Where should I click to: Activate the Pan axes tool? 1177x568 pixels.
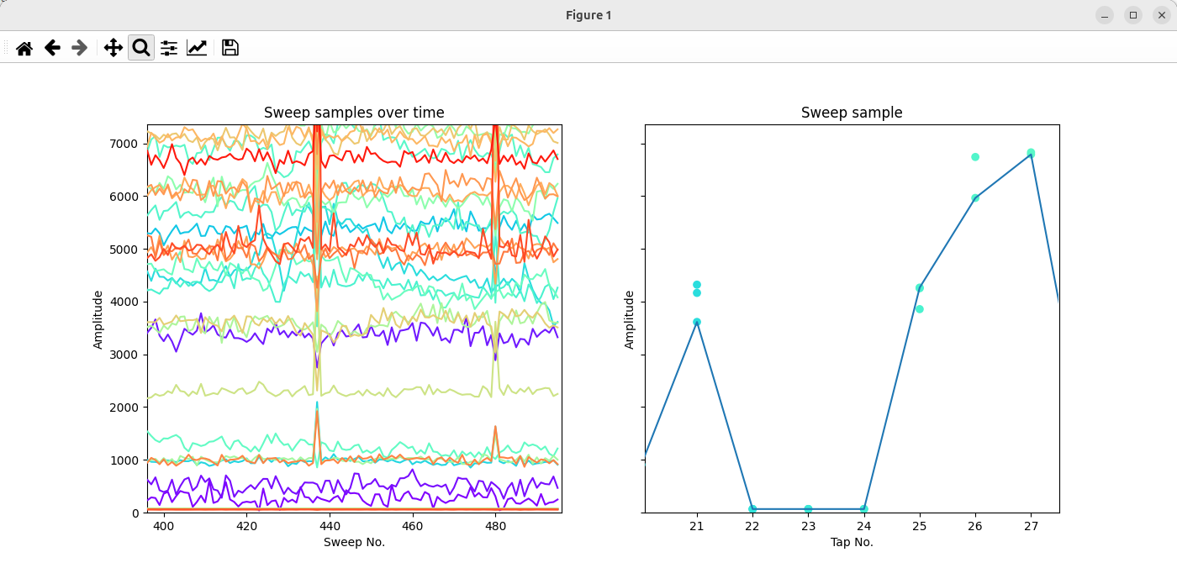[113, 48]
